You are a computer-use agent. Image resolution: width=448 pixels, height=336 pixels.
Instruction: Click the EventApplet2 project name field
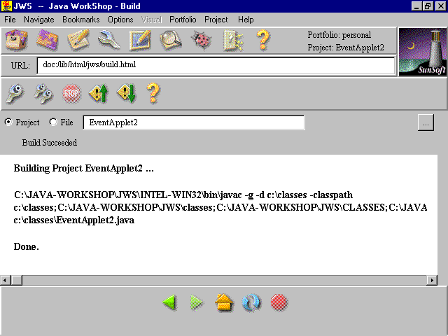(194, 122)
